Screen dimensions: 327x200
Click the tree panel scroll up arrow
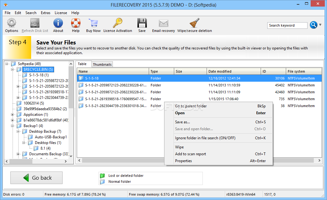pyautogui.click(x=71, y=64)
